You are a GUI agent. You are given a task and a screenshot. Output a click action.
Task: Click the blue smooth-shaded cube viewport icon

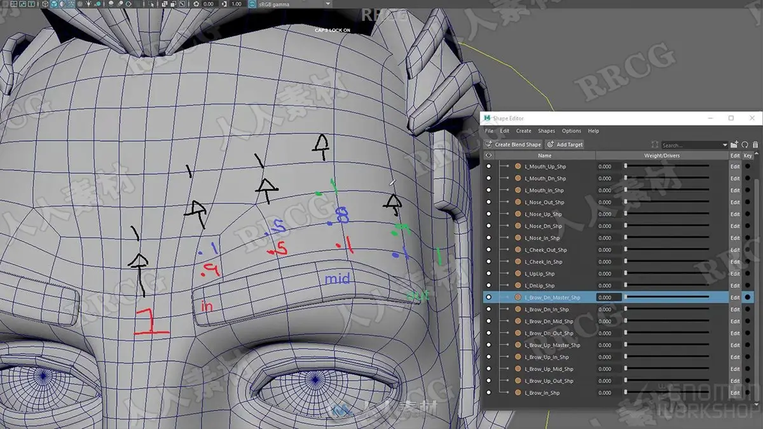(x=53, y=4)
